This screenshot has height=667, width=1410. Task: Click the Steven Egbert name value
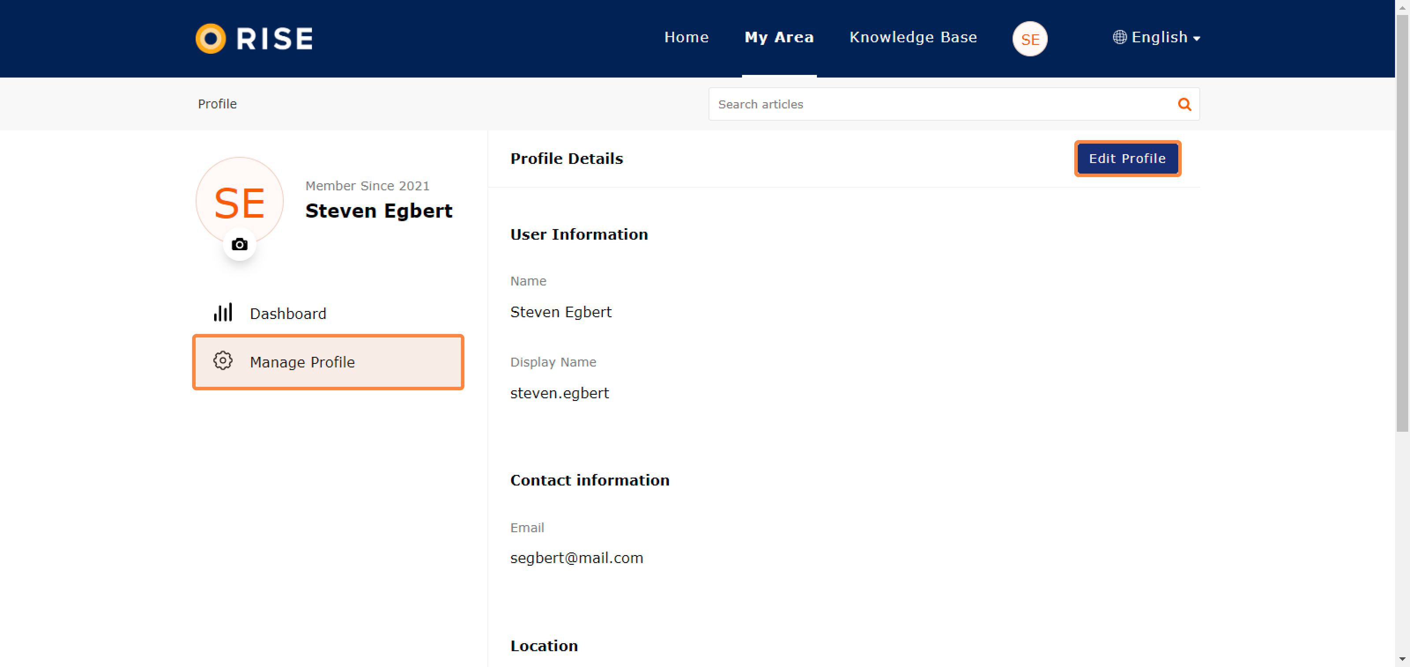(x=560, y=312)
